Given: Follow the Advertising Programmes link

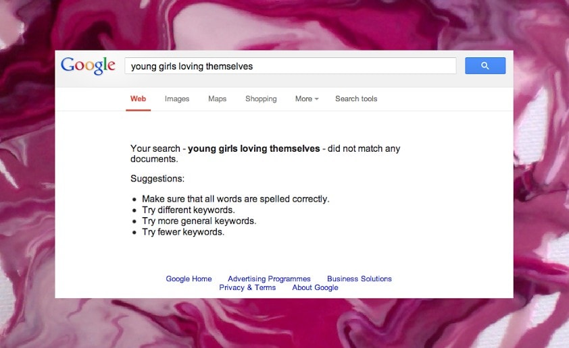Looking at the screenshot, I should click(x=269, y=279).
